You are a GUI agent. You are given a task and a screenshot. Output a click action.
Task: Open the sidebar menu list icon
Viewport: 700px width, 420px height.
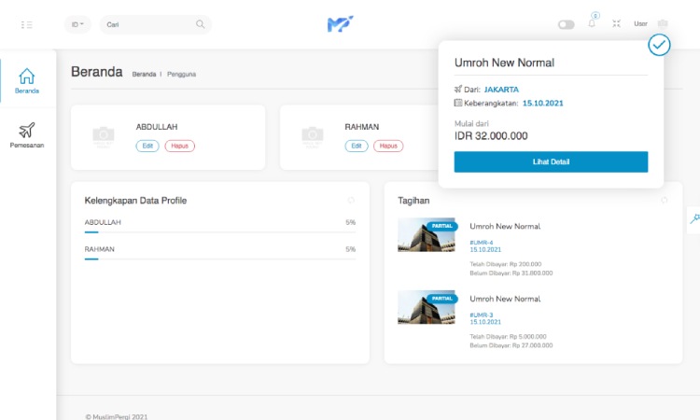27,24
